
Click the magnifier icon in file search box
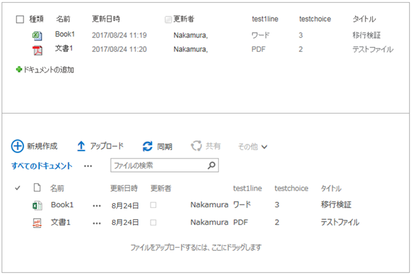click(x=212, y=165)
